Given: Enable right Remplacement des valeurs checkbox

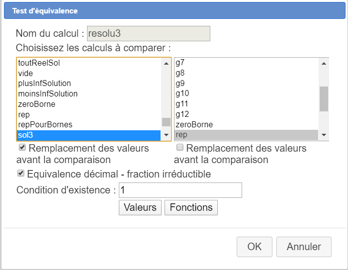Looking at the screenshot, I should pyautogui.click(x=180, y=148).
